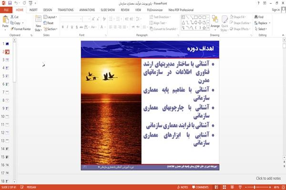Start Slide Show from status bar icon
The image size is (286, 190).
[240, 187]
